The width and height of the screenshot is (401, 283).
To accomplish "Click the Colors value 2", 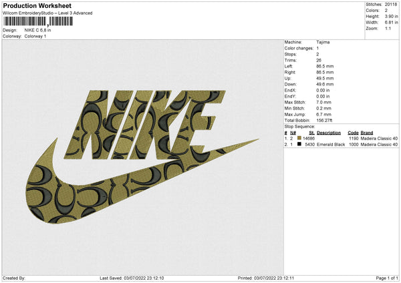I will tap(386, 11).
